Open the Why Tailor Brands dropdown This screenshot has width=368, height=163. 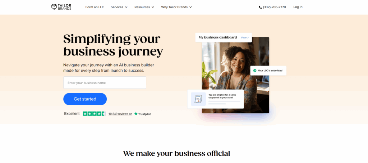(x=176, y=7)
